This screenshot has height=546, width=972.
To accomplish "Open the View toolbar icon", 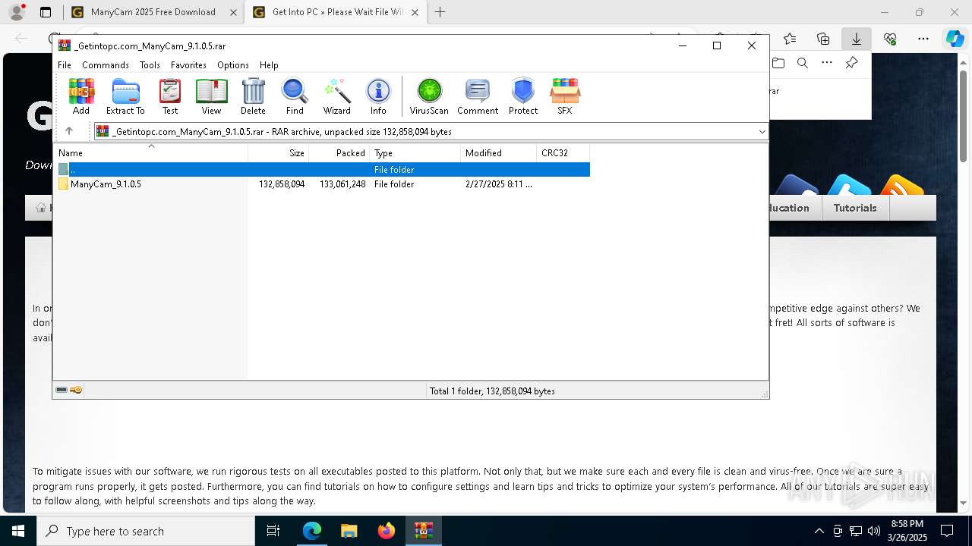I will 211,97.
